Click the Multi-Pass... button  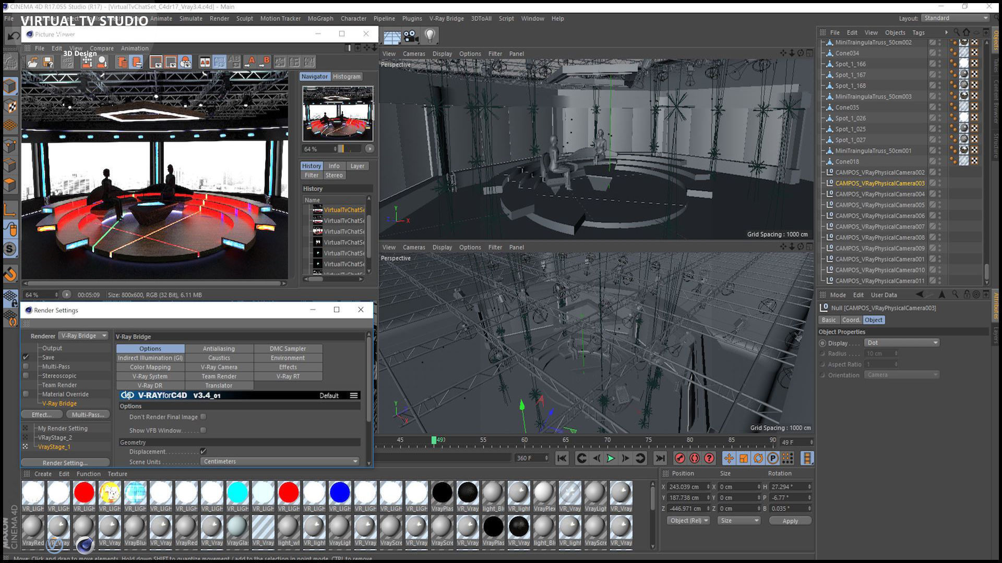point(88,414)
